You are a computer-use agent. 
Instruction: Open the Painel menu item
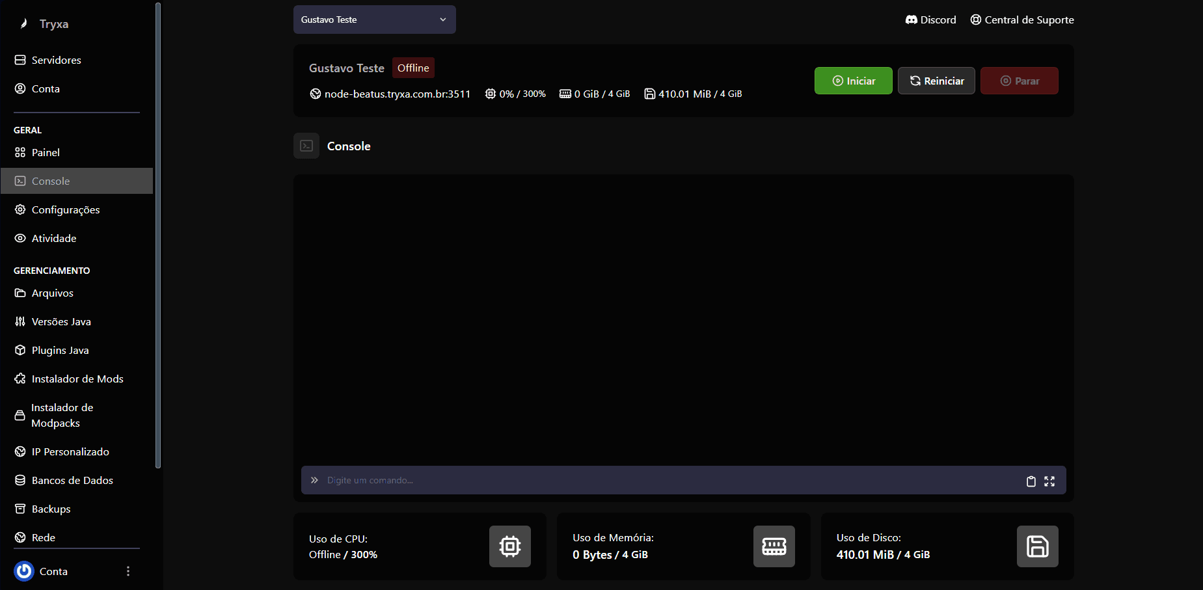[46, 152]
